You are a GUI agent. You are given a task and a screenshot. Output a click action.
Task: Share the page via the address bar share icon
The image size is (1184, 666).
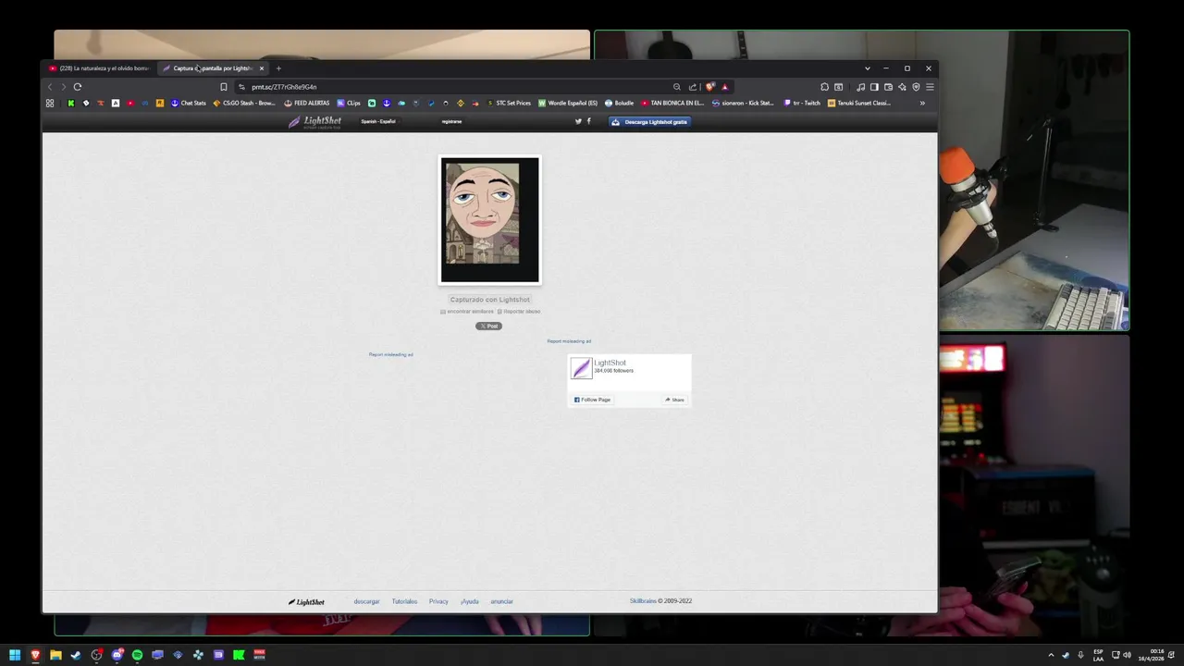tap(692, 87)
